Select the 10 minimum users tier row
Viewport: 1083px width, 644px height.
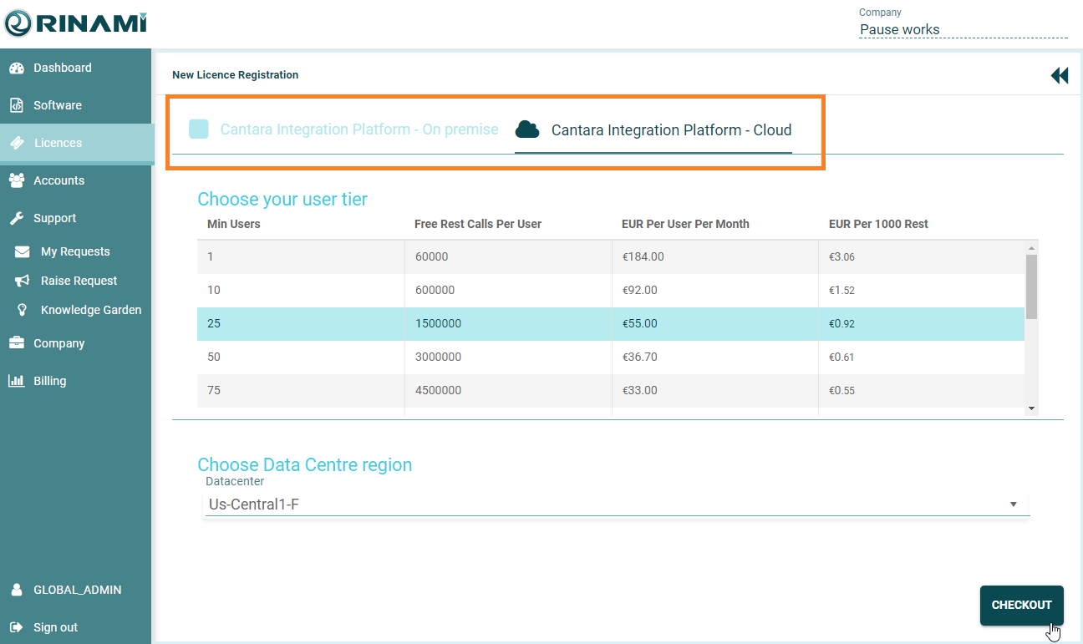(x=610, y=290)
